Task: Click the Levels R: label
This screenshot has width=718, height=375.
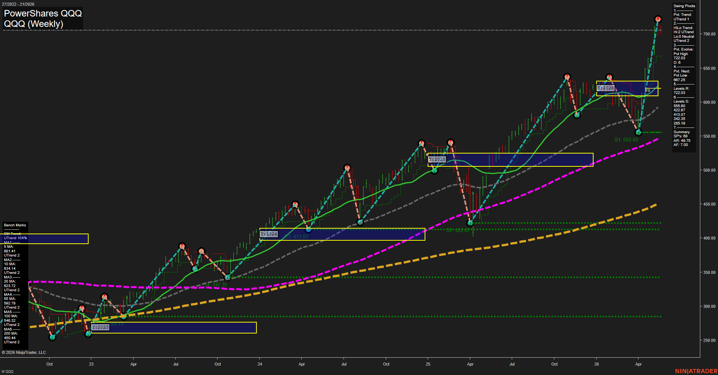Action: pyautogui.click(x=681, y=89)
